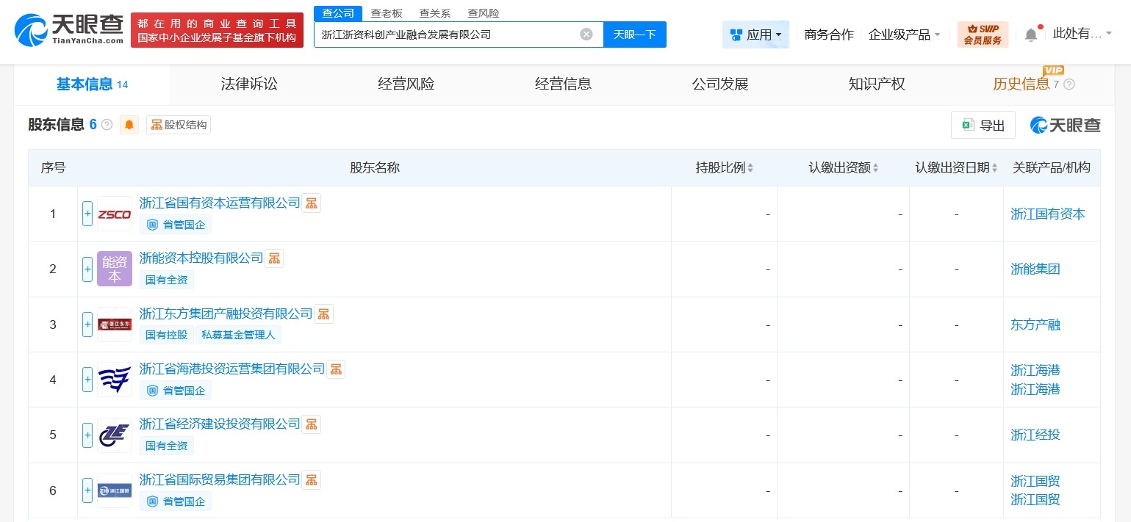
Task: Click the equity tree icon next to 浙能资本控股有限公司
Action: coord(274,258)
